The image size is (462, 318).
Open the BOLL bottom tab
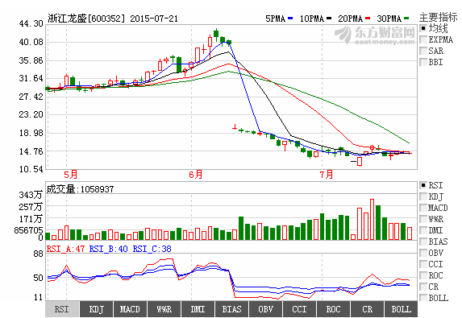click(401, 309)
